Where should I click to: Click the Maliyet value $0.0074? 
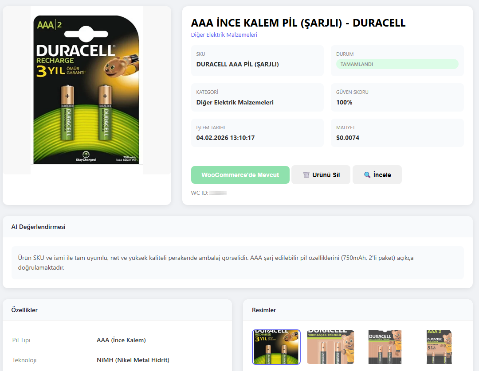[348, 138]
